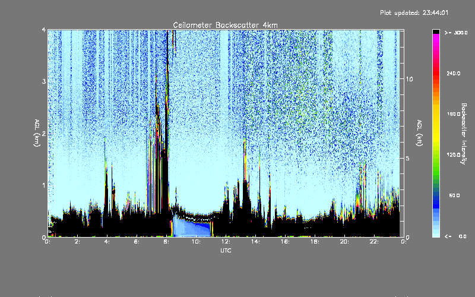Click the "180.0" colorbar value label
The height and width of the screenshot is (297, 475).
pyautogui.click(x=454, y=114)
